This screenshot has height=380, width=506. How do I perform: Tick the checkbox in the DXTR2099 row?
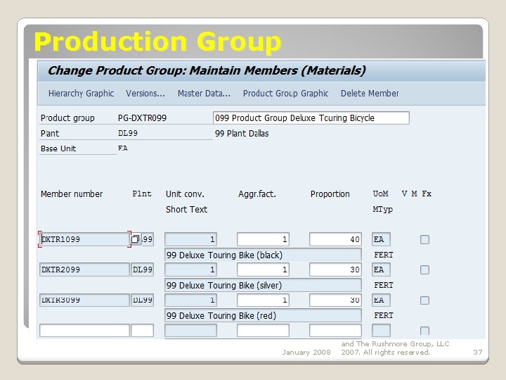click(424, 270)
